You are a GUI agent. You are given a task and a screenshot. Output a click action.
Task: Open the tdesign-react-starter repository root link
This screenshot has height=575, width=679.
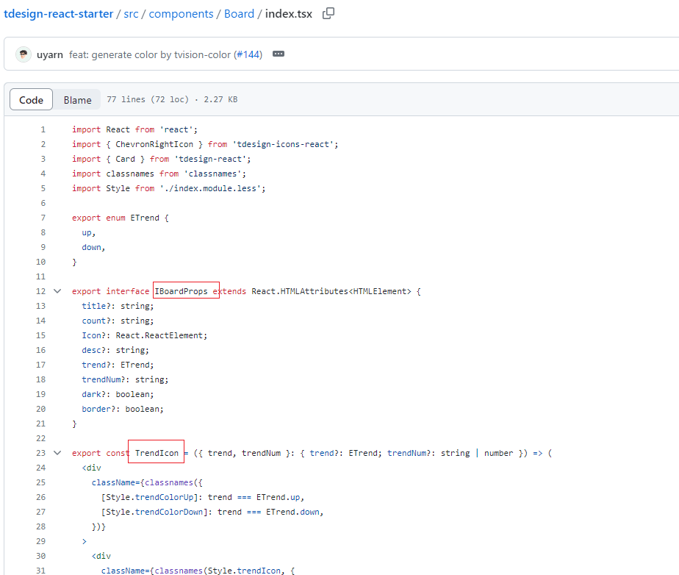(58, 14)
